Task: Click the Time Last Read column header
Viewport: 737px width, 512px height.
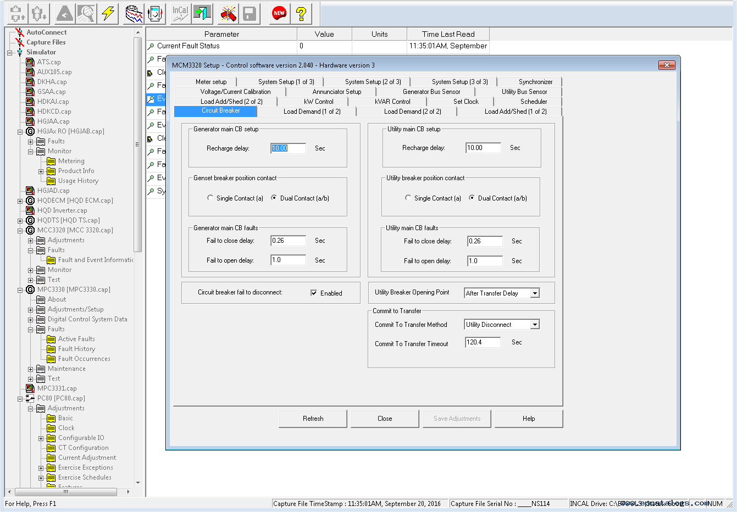Action: (448, 34)
